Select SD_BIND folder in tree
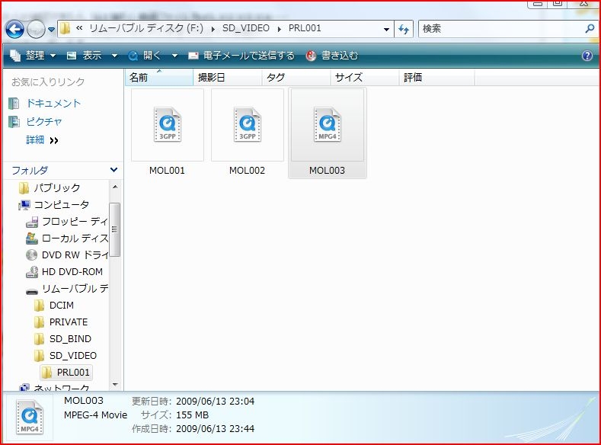 tap(70, 339)
